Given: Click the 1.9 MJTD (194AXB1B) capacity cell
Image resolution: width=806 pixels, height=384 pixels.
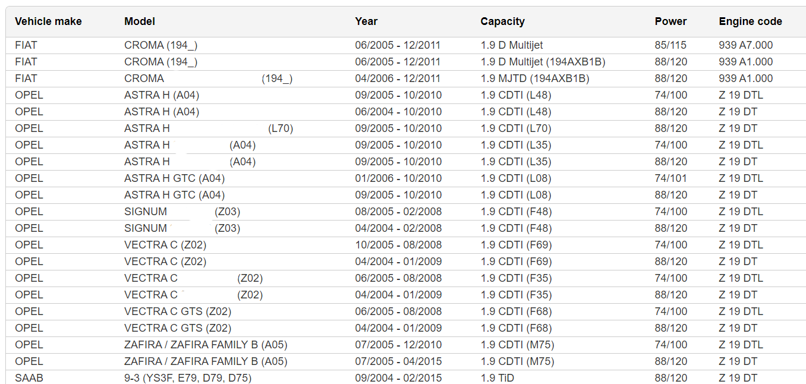Looking at the screenshot, I should [x=534, y=78].
